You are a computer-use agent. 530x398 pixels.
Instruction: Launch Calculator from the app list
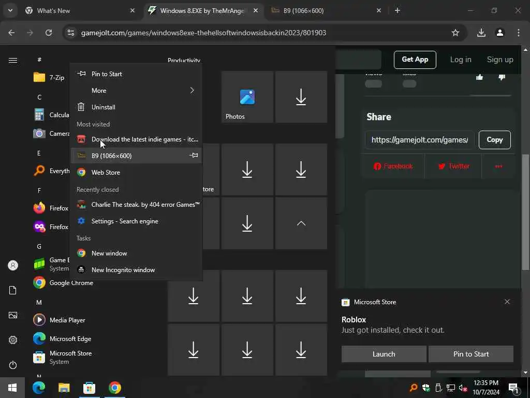tap(51, 115)
